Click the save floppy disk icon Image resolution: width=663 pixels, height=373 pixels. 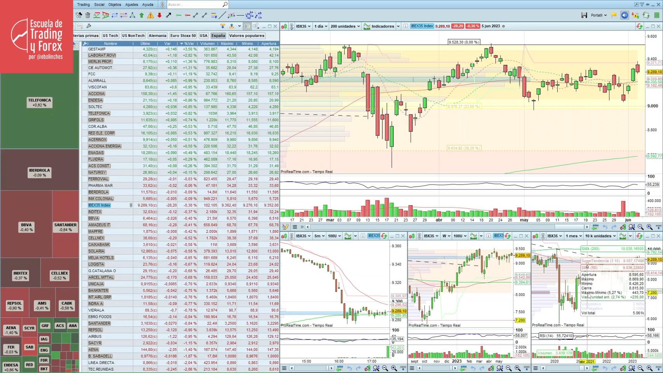point(584,15)
